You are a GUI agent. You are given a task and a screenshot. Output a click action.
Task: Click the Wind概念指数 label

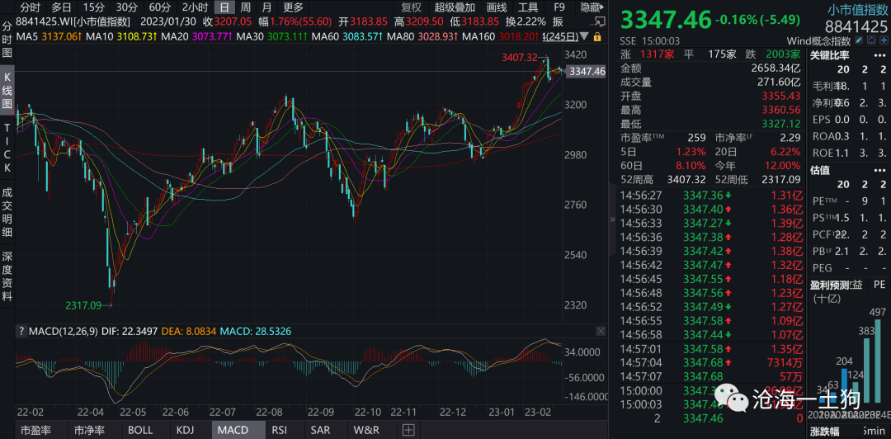pyautogui.click(x=819, y=41)
